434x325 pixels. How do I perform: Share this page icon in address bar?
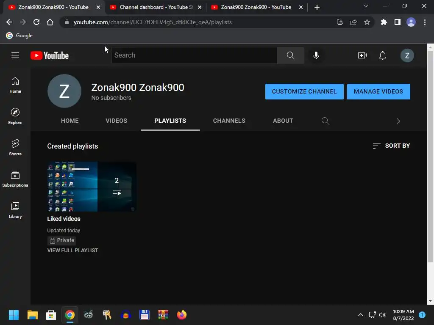353,22
